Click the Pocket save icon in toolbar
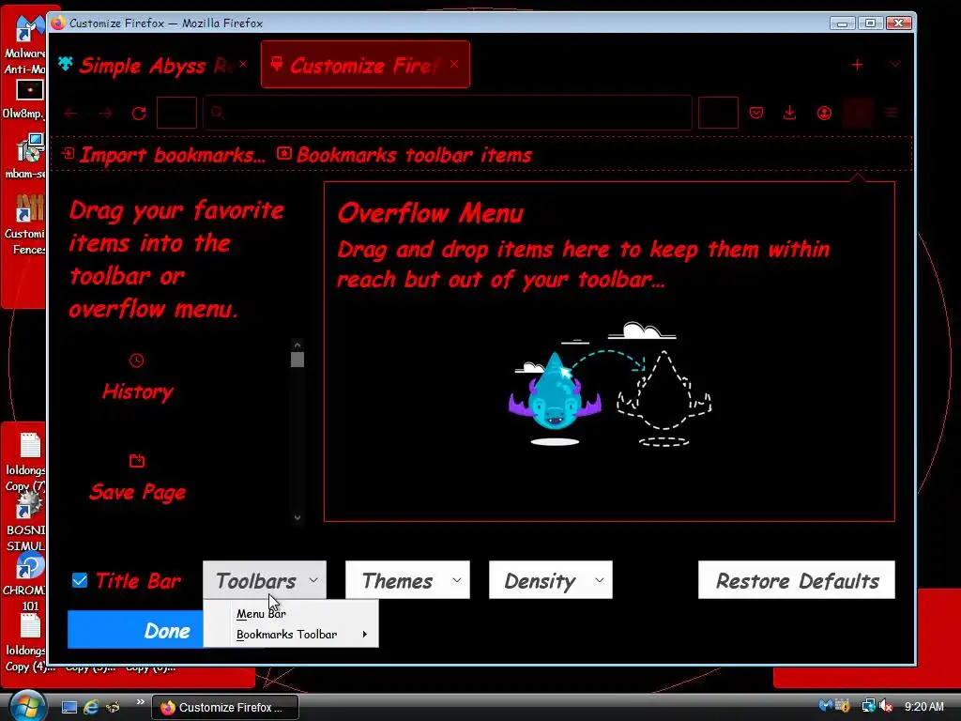The height and width of the screenshot is (721, 961). [x=756, y=113]
